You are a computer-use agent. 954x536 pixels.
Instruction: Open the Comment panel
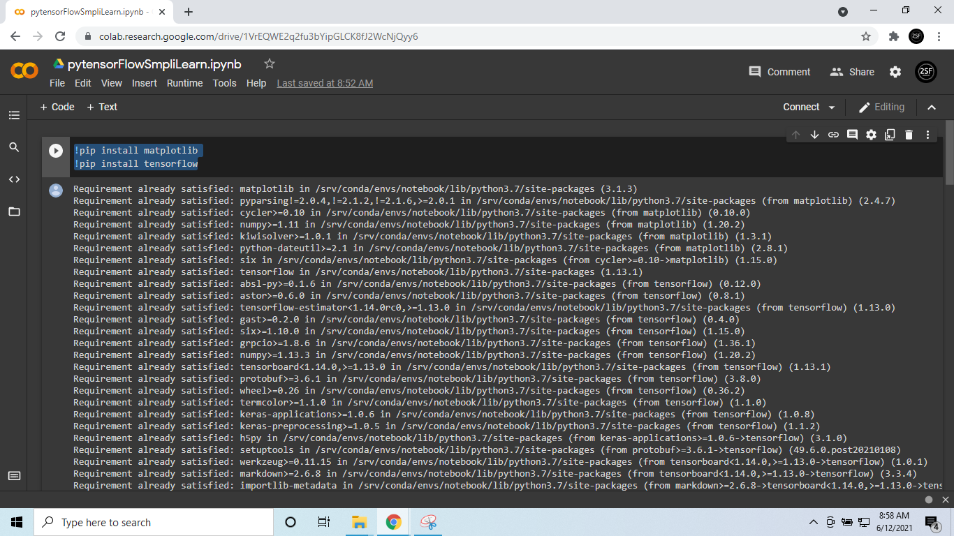(x=779, y=72)
